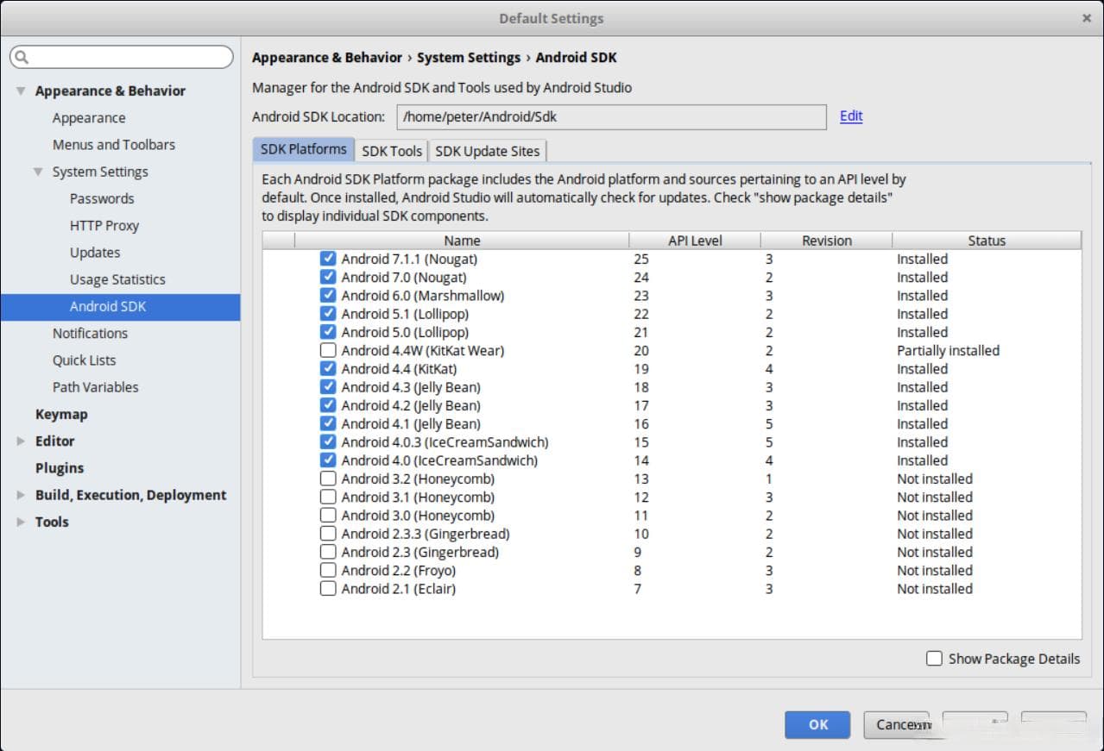The width and height of the screenshot is (1104, 751).
Task: Open Plugins settings
Action: [x=60, y=468]
